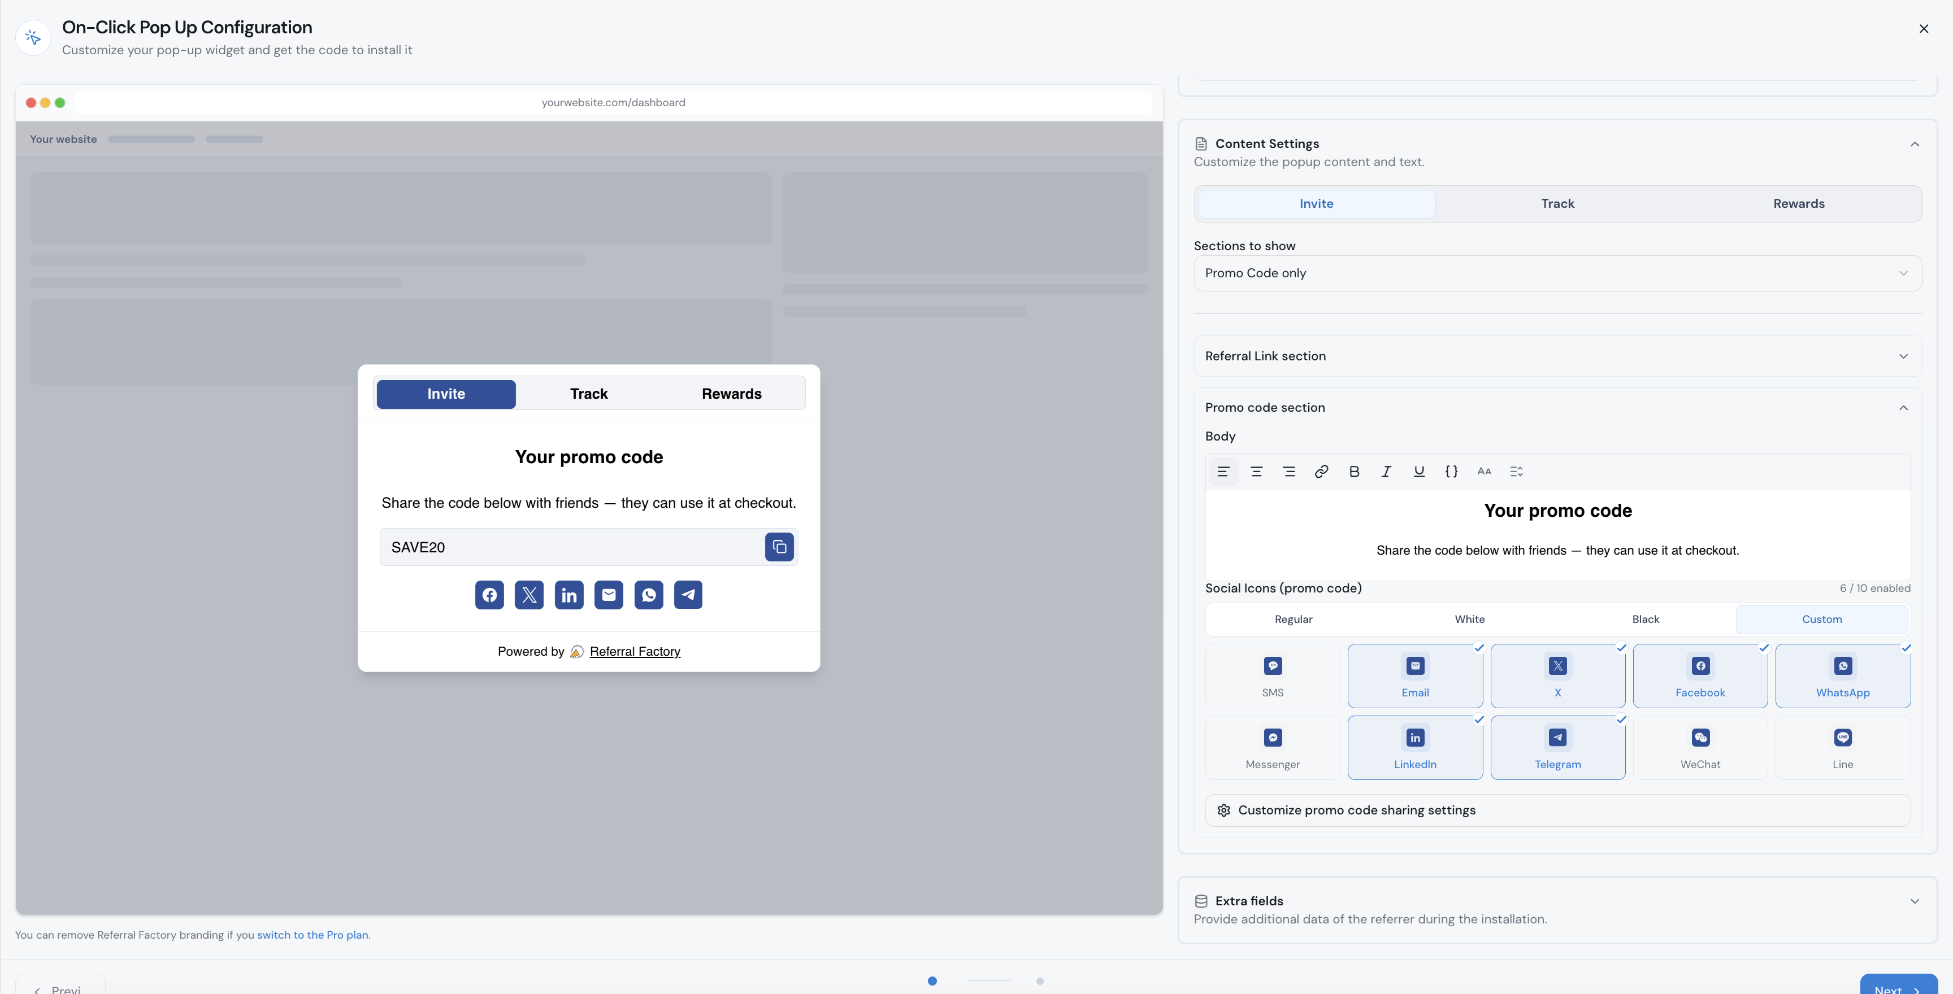The height and width of the screenshot is (994, 1953).
Task: Click the pop-up cursor icon in the header
Action: (33, 37)
